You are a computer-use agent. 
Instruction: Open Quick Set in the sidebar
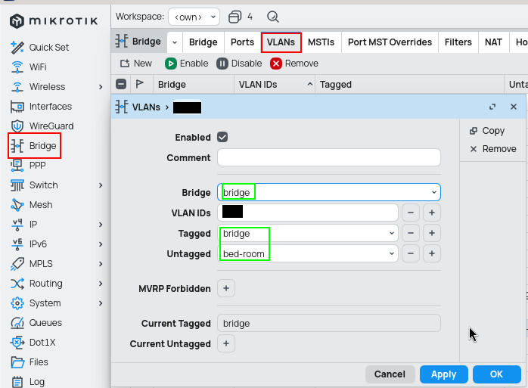pos(40,48)
